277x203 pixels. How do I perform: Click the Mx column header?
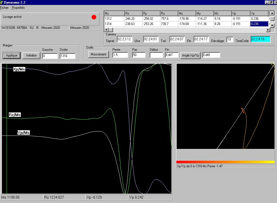point(187,13)
